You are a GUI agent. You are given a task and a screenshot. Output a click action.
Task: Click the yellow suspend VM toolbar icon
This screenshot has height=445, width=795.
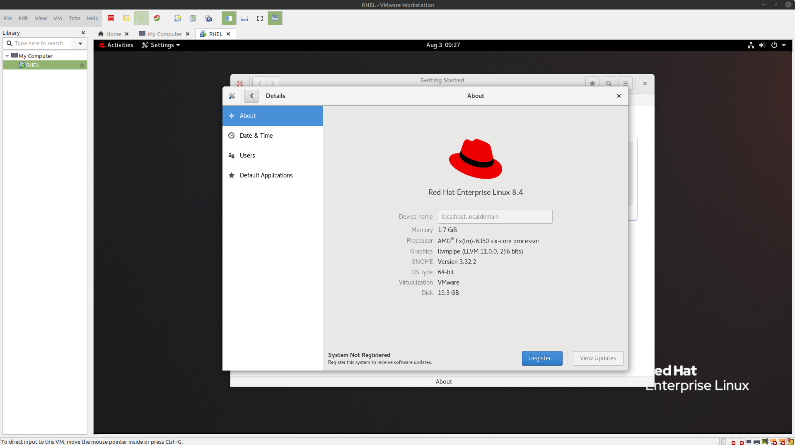pos(126,18)
